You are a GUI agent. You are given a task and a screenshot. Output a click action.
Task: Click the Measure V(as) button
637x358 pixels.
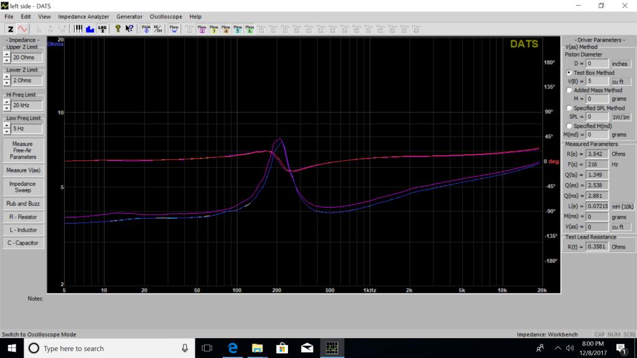click(23, 170)
